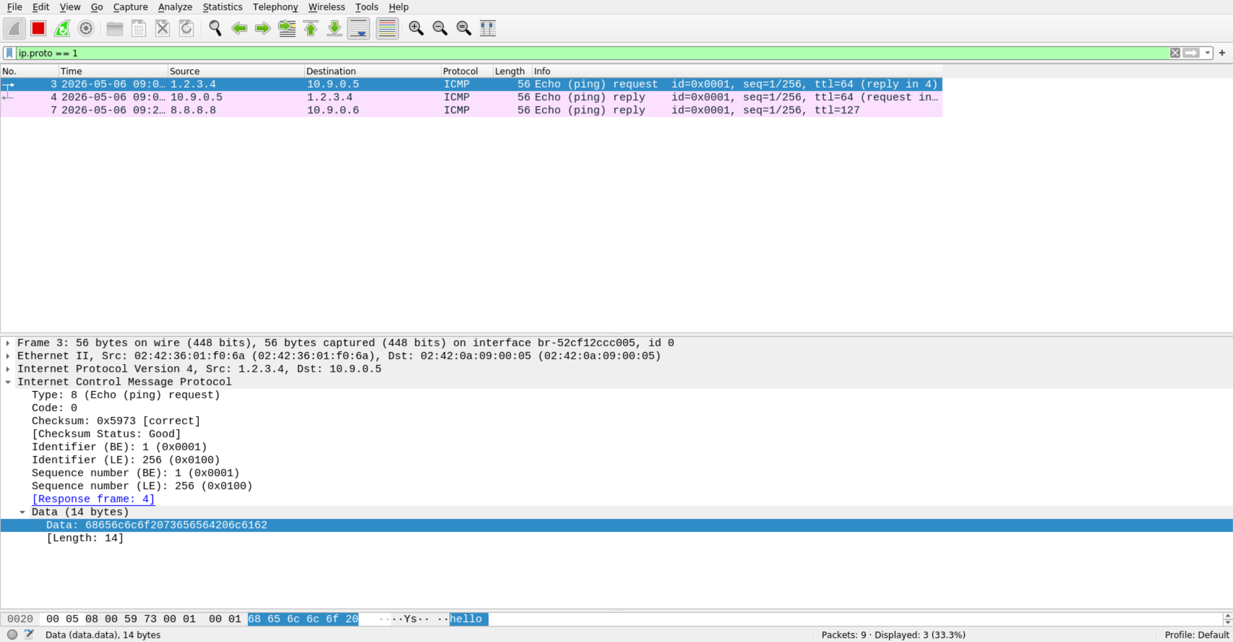Open the recent filters dropdown

click(1207, 53)
